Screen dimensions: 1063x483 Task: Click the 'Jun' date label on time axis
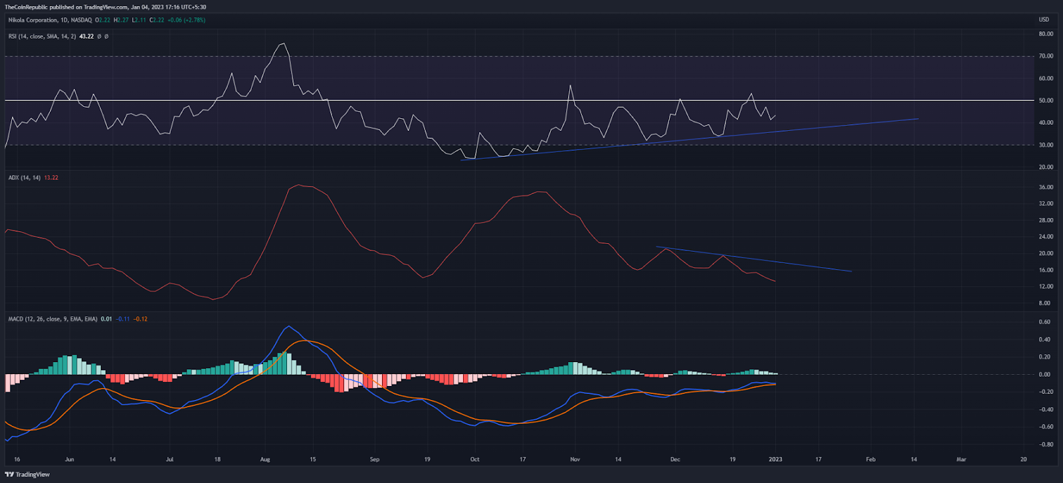69,460
